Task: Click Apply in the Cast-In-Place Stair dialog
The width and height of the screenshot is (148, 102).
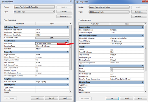Action: [66, 98]
